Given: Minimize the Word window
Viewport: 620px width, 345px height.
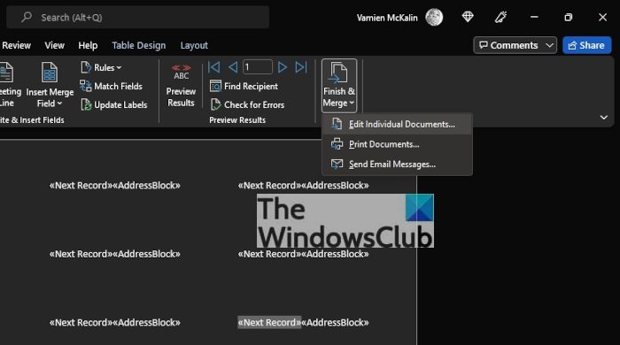Looking at the screenshot, I should [x=534, y=18].
